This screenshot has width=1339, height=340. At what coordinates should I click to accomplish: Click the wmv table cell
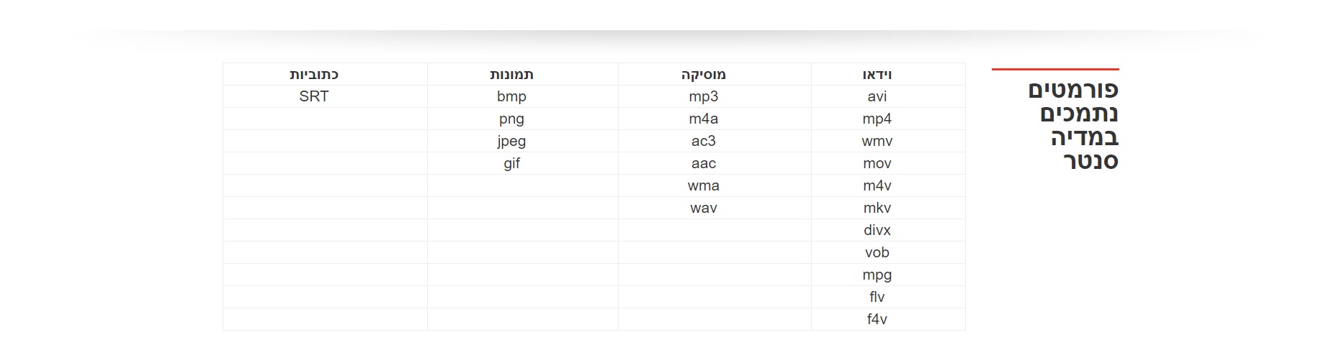tap(877, 141)
